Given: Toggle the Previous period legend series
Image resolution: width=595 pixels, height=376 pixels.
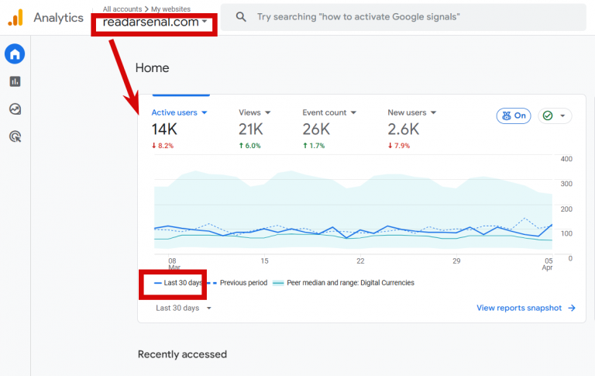Looking at the screenshot, I should click(239, 283).
